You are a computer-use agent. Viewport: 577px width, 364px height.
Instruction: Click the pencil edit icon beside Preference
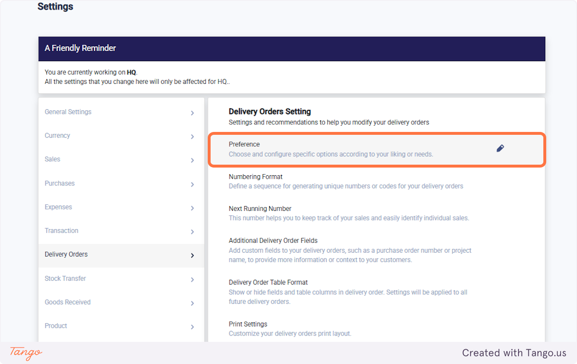click(x=500, y=148)
